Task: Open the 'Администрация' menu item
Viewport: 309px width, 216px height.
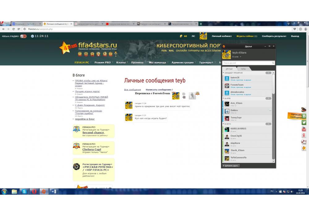Action: click(183, 63)
